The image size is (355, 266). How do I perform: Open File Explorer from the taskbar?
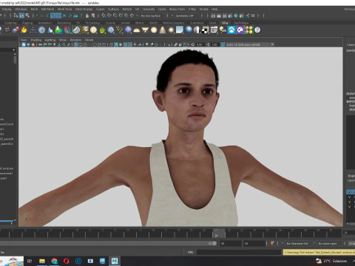[42, 261]
